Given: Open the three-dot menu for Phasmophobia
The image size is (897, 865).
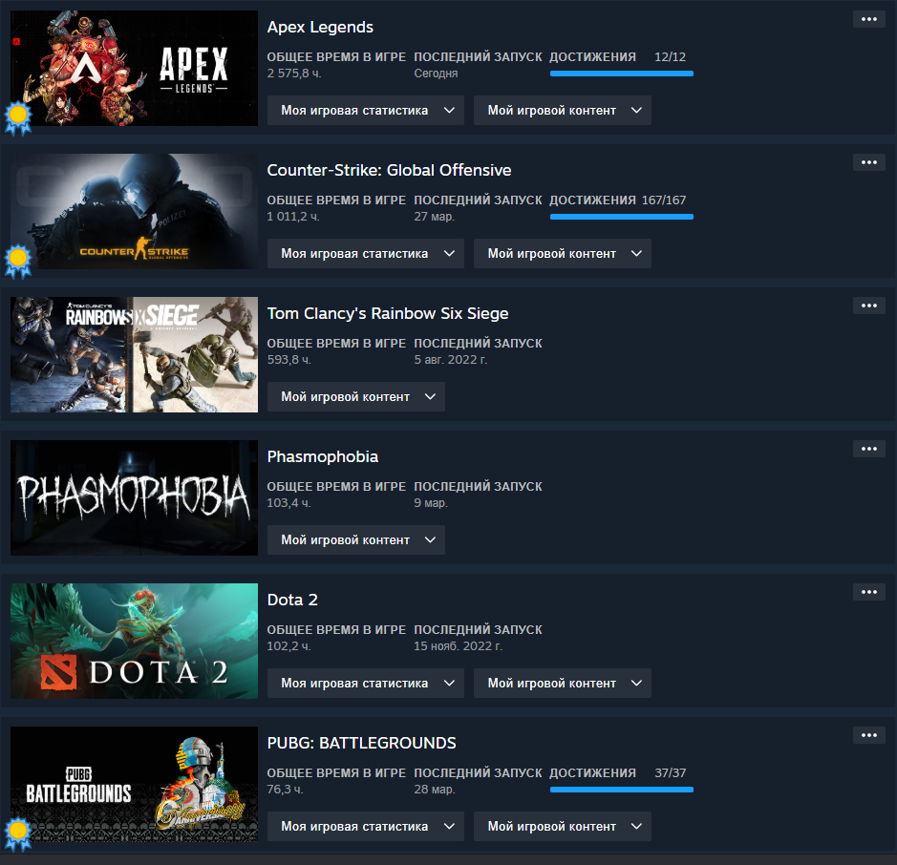Looking at the screenshot, I should [x=869, y=449].
